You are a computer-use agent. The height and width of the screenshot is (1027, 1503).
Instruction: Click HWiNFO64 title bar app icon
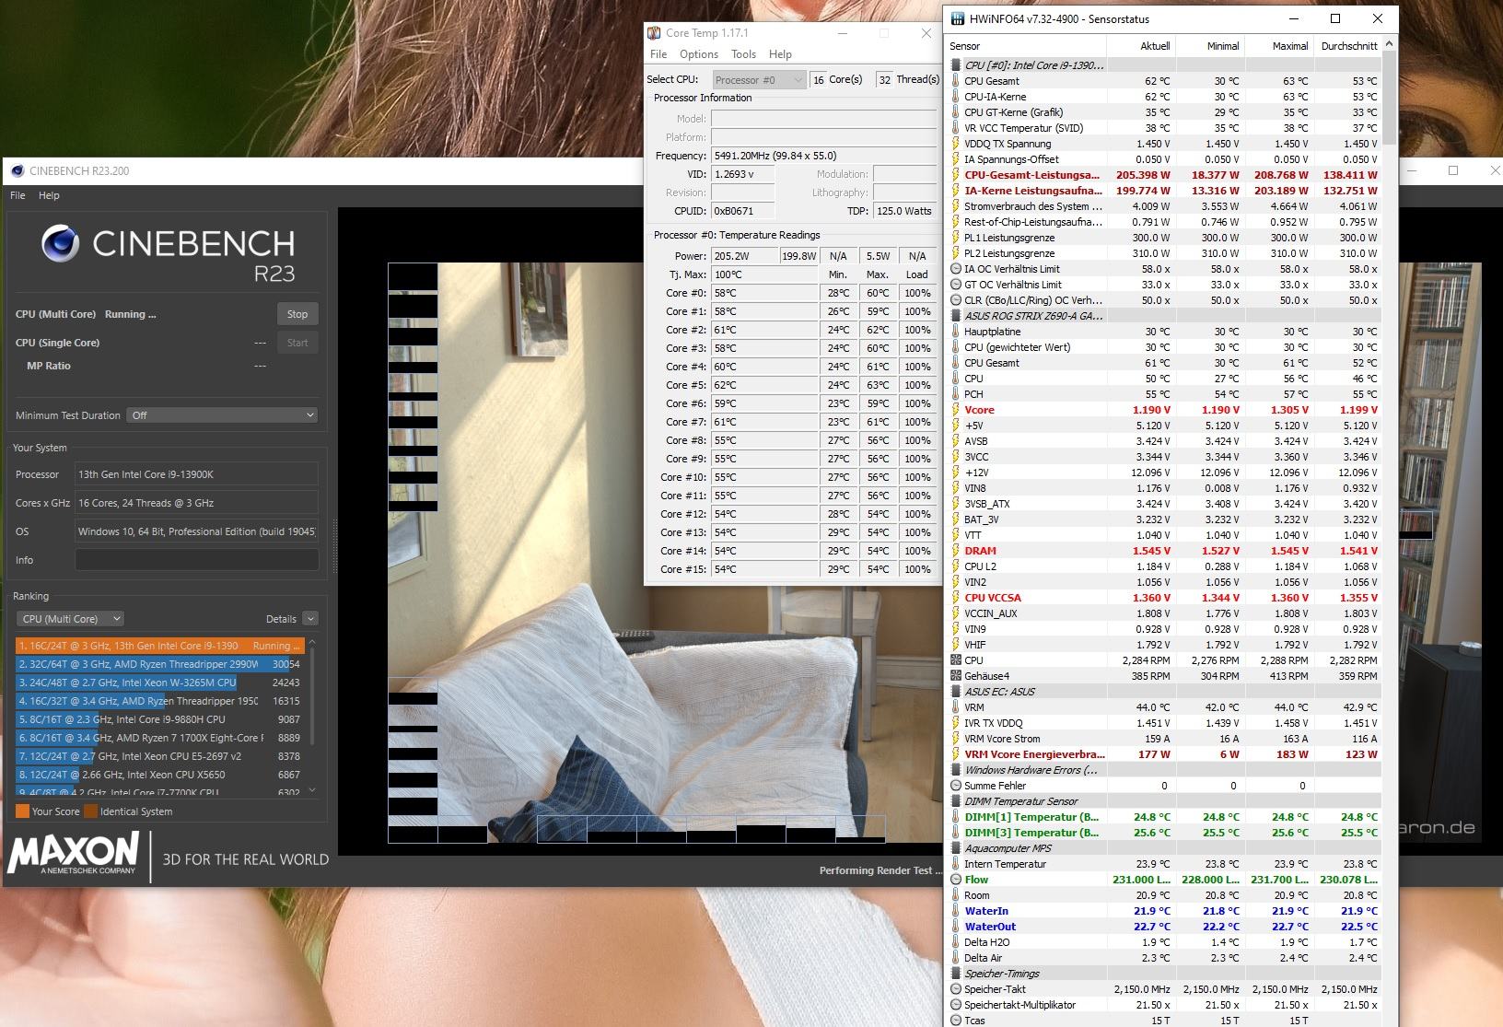[x=958, y=18]
